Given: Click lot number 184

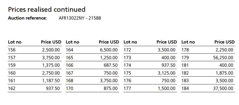Looking at the screenshot, I should [185, 88].
